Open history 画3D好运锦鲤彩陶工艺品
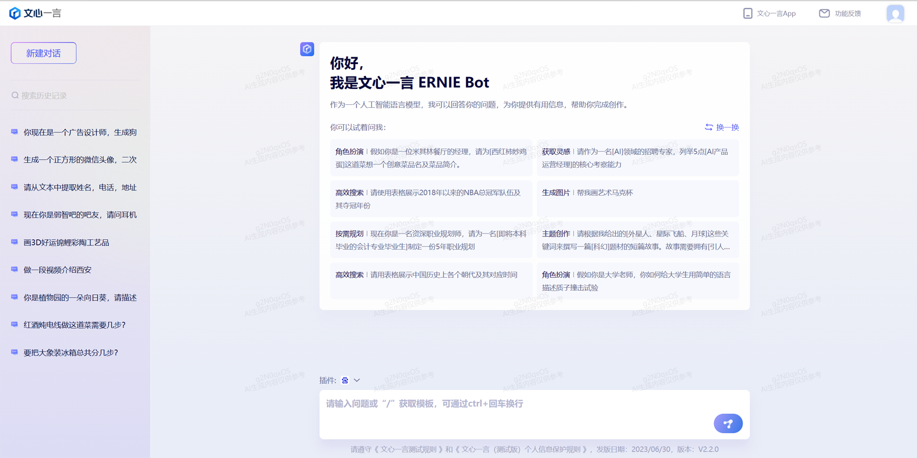Image resolution: width=917 pixels, height=458 pixels. coord(66,242)
